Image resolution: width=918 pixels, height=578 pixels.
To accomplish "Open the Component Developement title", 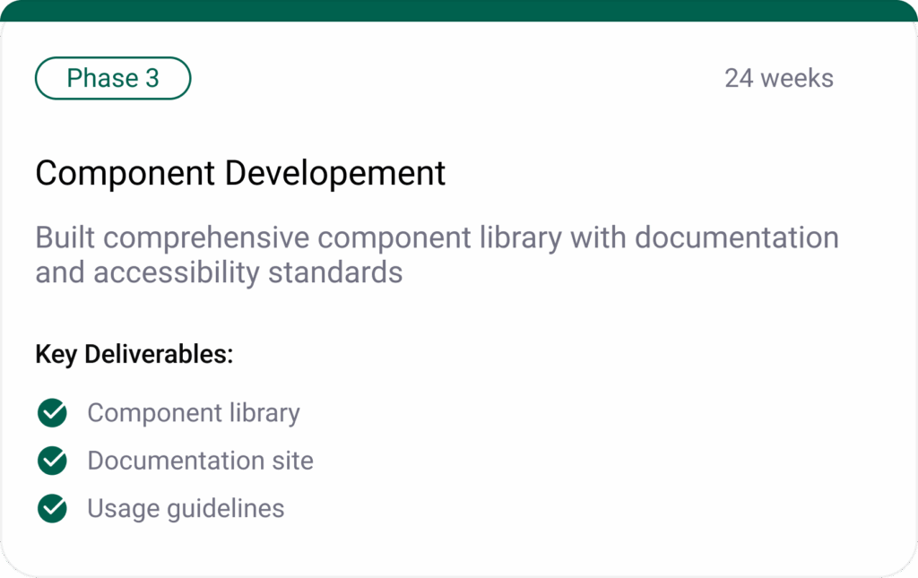I will (x=240, y=173).
